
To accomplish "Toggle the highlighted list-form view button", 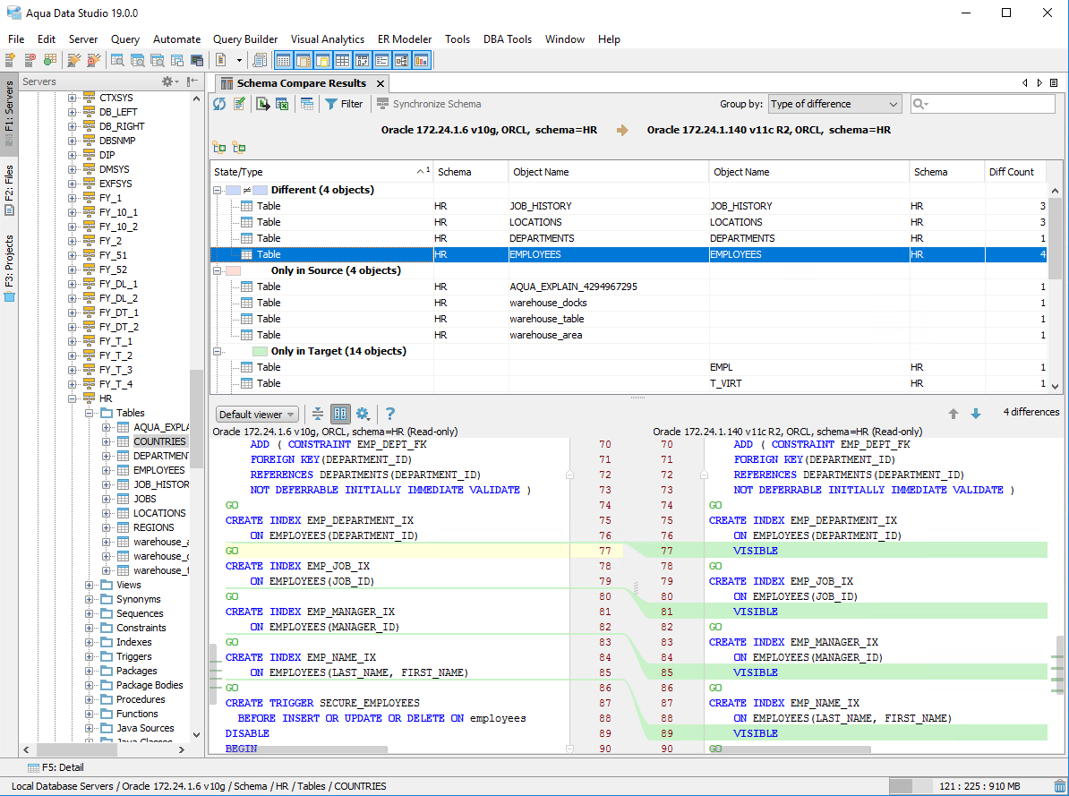I will pyautogui.click(x=381, y=61).
